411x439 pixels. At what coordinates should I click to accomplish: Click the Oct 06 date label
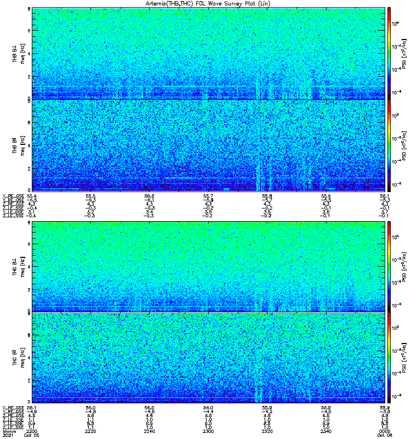[x=385, y=435]
